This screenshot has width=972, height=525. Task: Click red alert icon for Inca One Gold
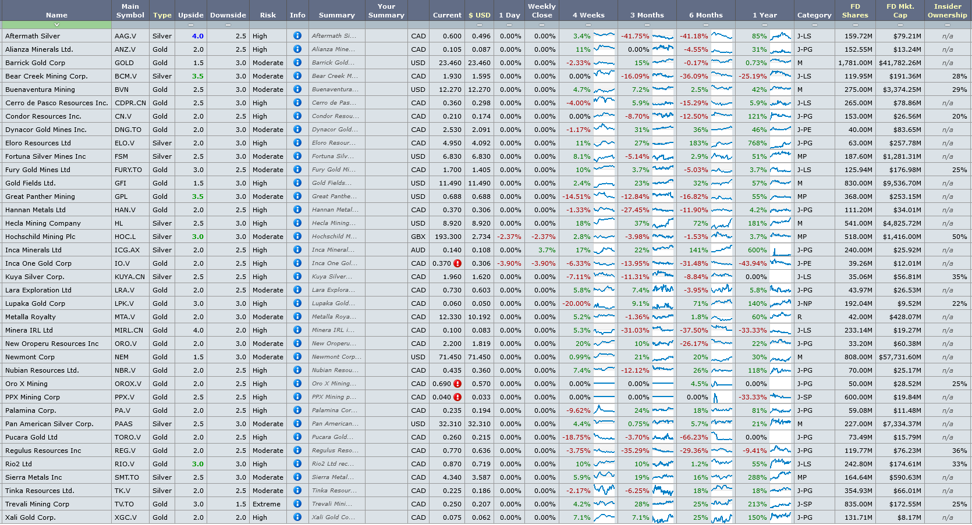pos(457,263)
